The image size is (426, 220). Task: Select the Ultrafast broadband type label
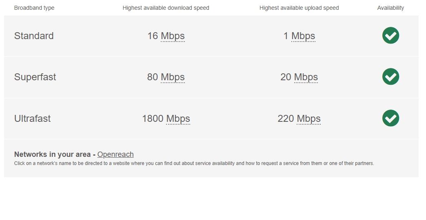tap(33, 119)
